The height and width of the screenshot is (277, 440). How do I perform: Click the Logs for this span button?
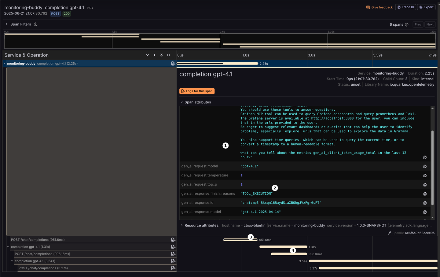click(x=197, y=91)
